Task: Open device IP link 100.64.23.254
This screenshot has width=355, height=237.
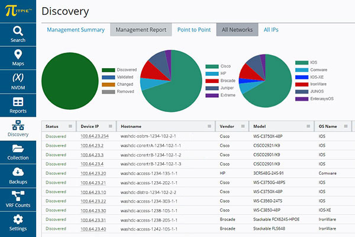Action: [95, 136]
